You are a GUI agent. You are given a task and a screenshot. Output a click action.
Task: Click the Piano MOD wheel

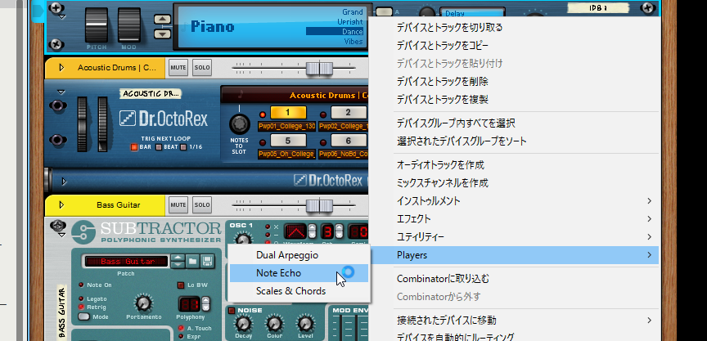click(129, 25)
